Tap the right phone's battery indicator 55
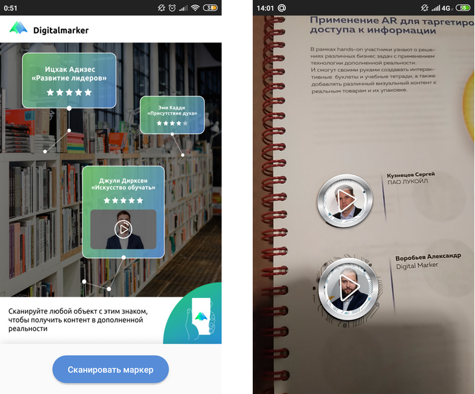The width and height of the screenshot is (475, 394). (463, 8)
